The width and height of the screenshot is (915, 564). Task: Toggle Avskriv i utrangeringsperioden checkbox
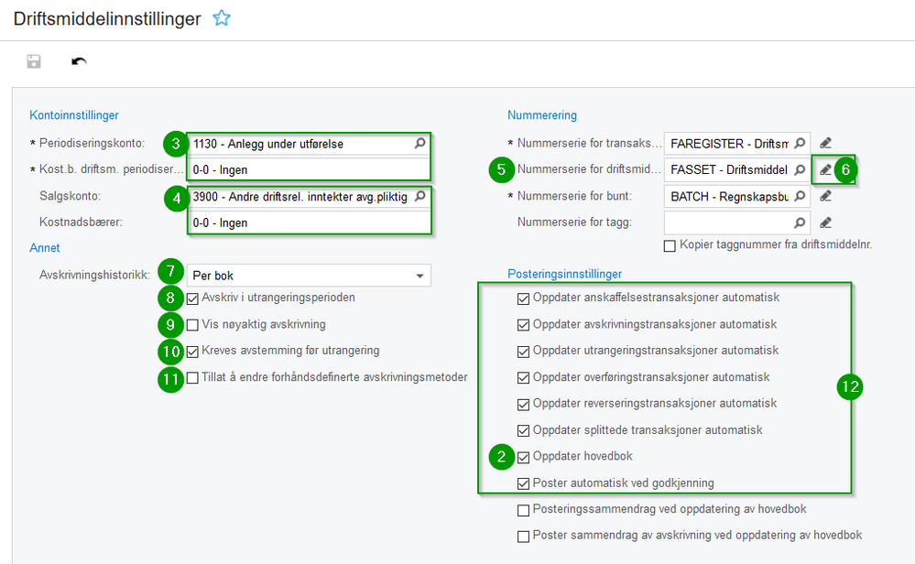point(192,298)
